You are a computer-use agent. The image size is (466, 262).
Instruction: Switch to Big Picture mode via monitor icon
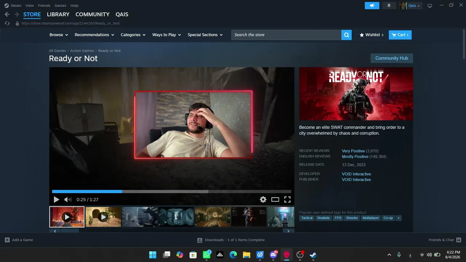pos(430,5)
